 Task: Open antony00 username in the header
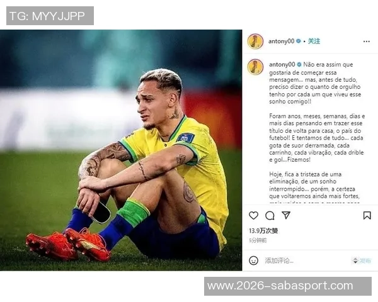pyautogui.click(x=282, y=42)
